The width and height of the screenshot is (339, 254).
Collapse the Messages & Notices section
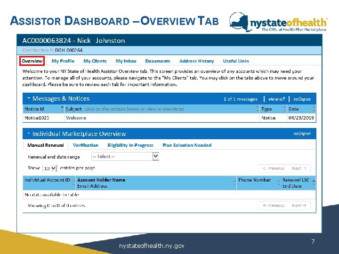pos(302,99)
